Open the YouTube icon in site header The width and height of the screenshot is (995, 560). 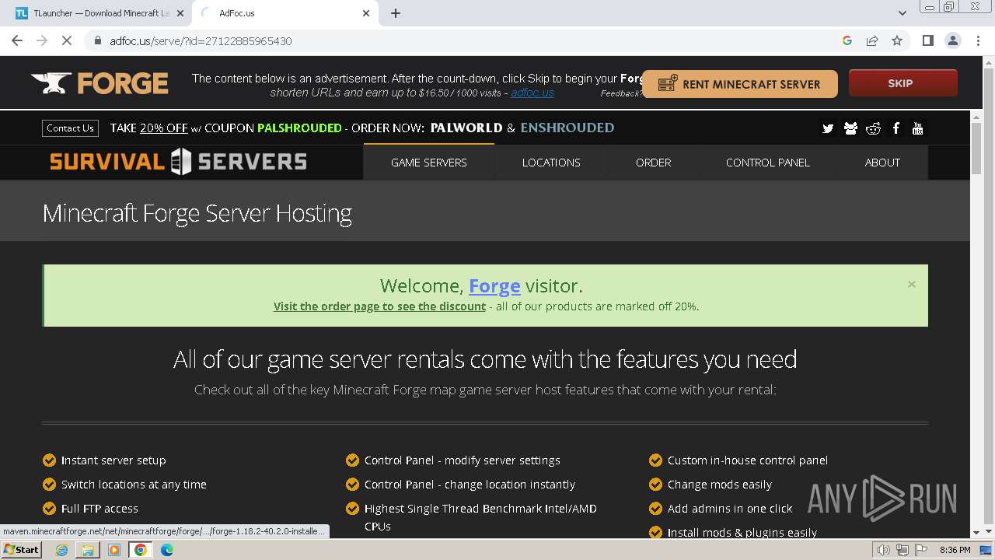918,128
